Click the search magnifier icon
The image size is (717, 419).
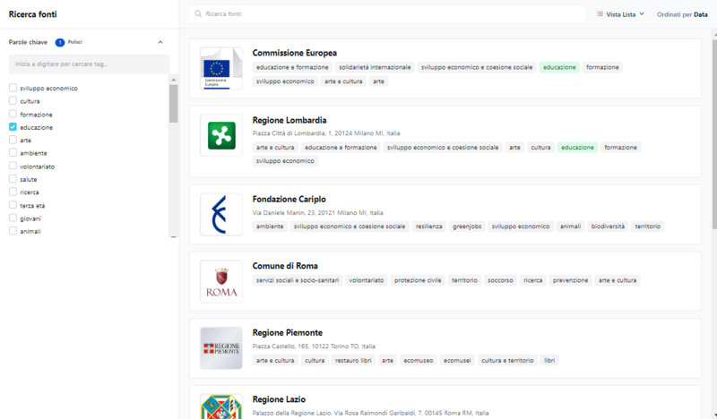tap(198, 14)
